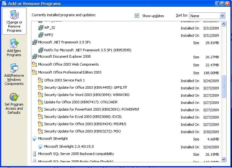Click the KB907417 OTKLOADR update icon
Viewport: 232px width, 168px height.
click(40, 102)
